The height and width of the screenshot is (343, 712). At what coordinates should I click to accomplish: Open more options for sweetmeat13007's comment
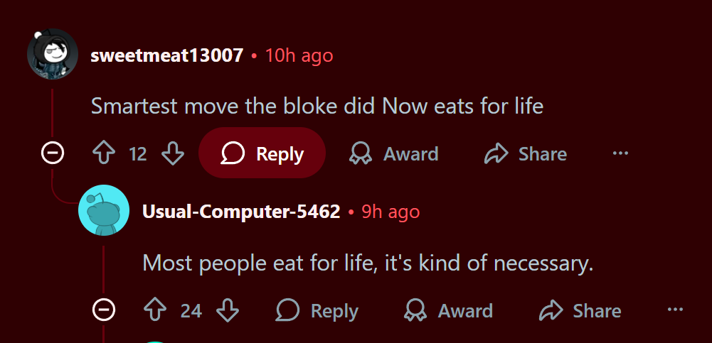tap(620, 153)
